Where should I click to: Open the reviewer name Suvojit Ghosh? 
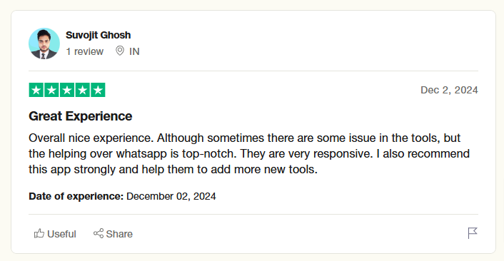[98, 35]
